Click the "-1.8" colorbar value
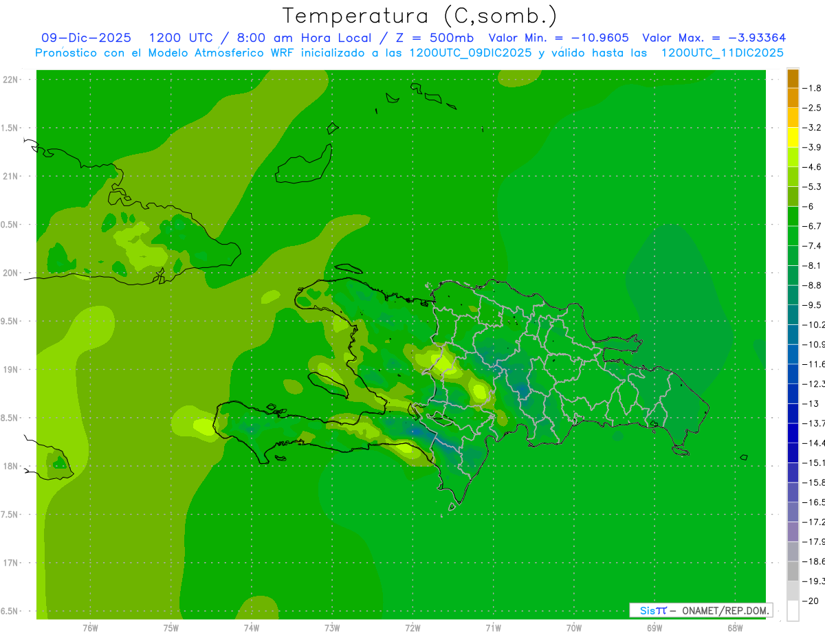 click(x=812, y=88)
